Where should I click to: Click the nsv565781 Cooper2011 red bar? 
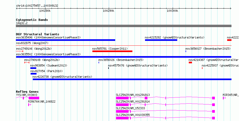(x=112, y=51)
